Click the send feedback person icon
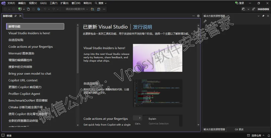 click(254, 9)
